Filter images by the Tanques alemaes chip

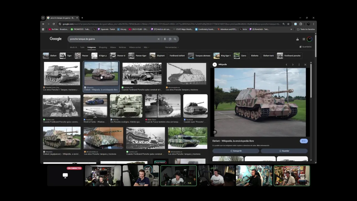point(200,56)
